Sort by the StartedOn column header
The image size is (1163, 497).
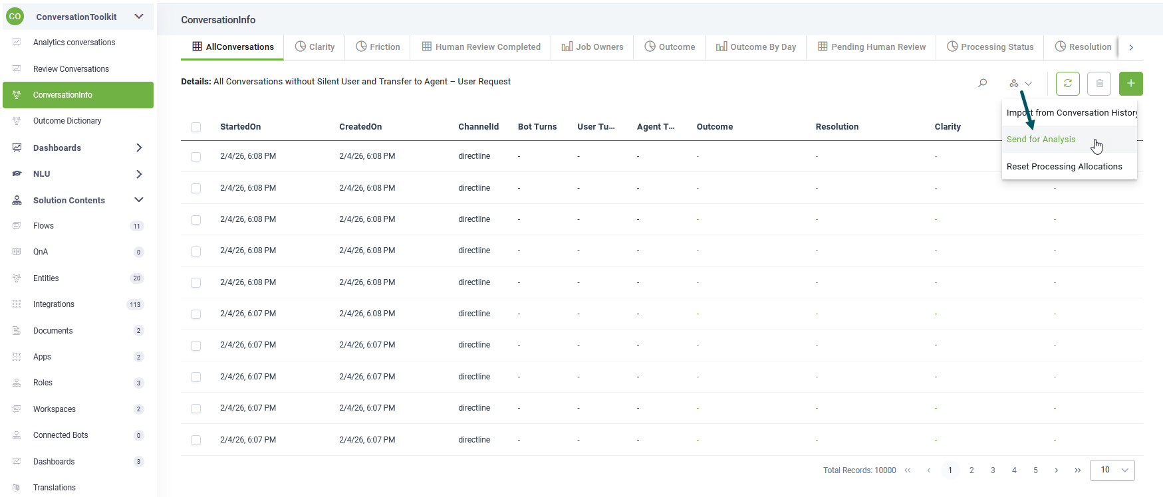(x=240, y=127)
